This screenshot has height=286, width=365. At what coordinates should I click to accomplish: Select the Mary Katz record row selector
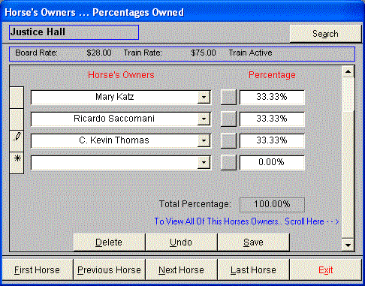17,98
